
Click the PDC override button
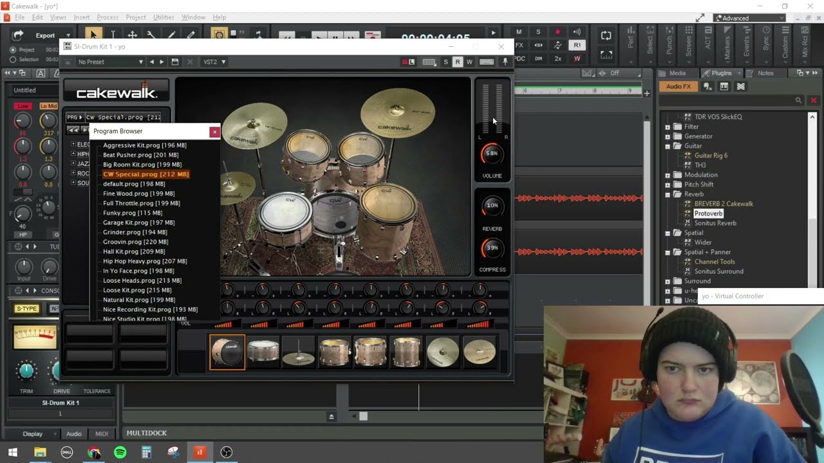pos(519,59)
